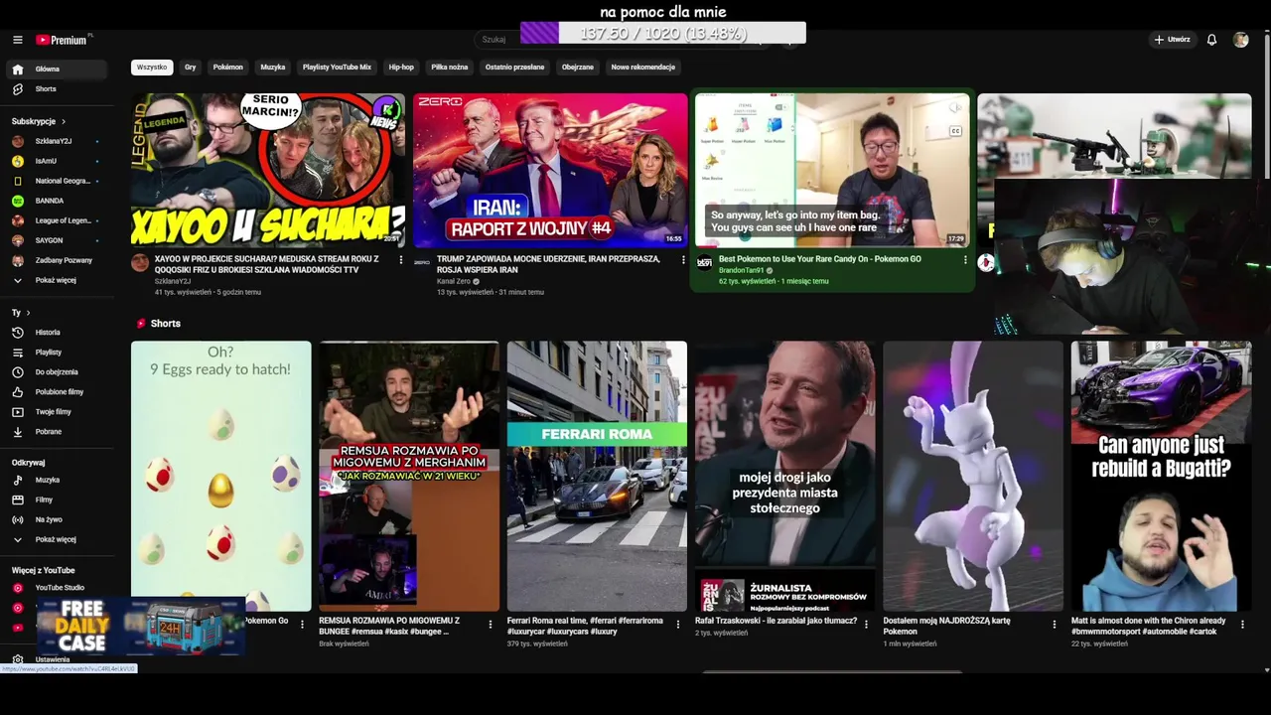Open the hamburger guide menu
The image size is (1271, 715).
click(17, 40)
